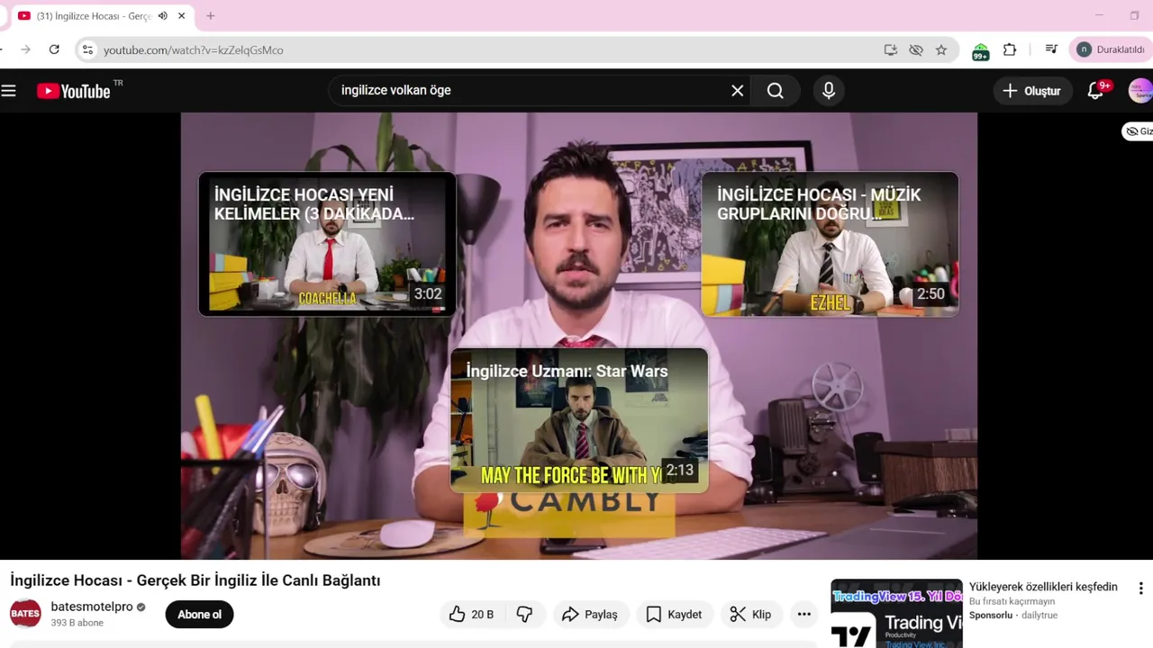This screenshot has width=1153, height=648.
Task: Open end-screen video with EZHEL thumbnail
Action: click(830, 244)
